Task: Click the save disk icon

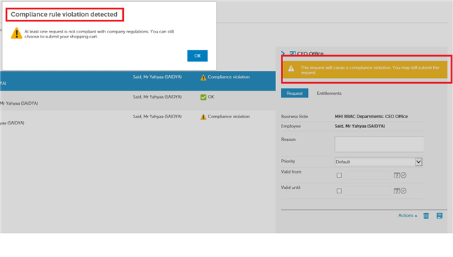Action: [x=440, y=216]
